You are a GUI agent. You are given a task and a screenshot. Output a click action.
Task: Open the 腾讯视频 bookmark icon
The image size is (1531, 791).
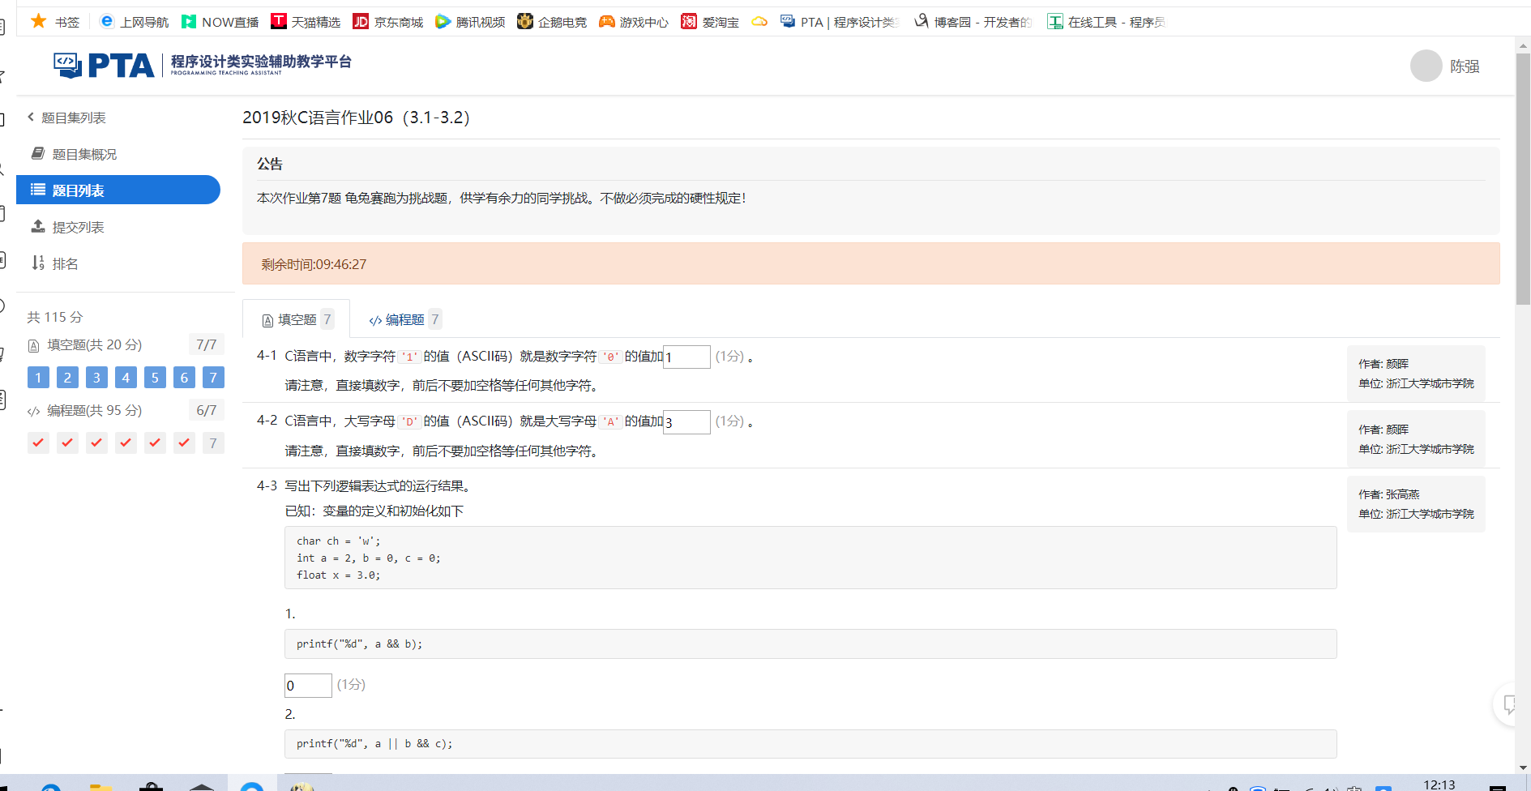(x=443, y=21)
